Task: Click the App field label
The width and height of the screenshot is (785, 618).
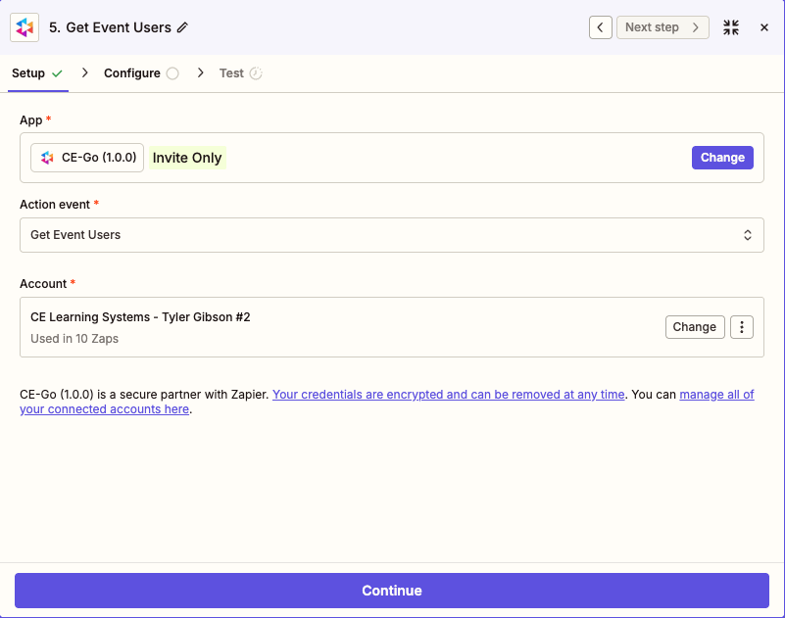Action: (x=31, y=120)
